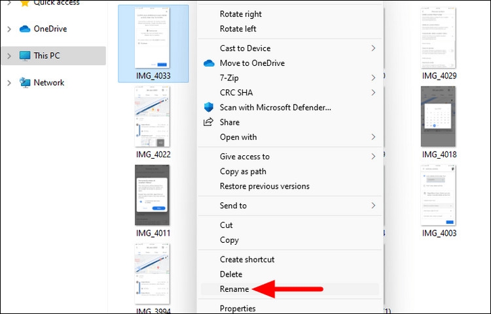Select the IMG_4018 calendar thumbnail

coord(438,116)
